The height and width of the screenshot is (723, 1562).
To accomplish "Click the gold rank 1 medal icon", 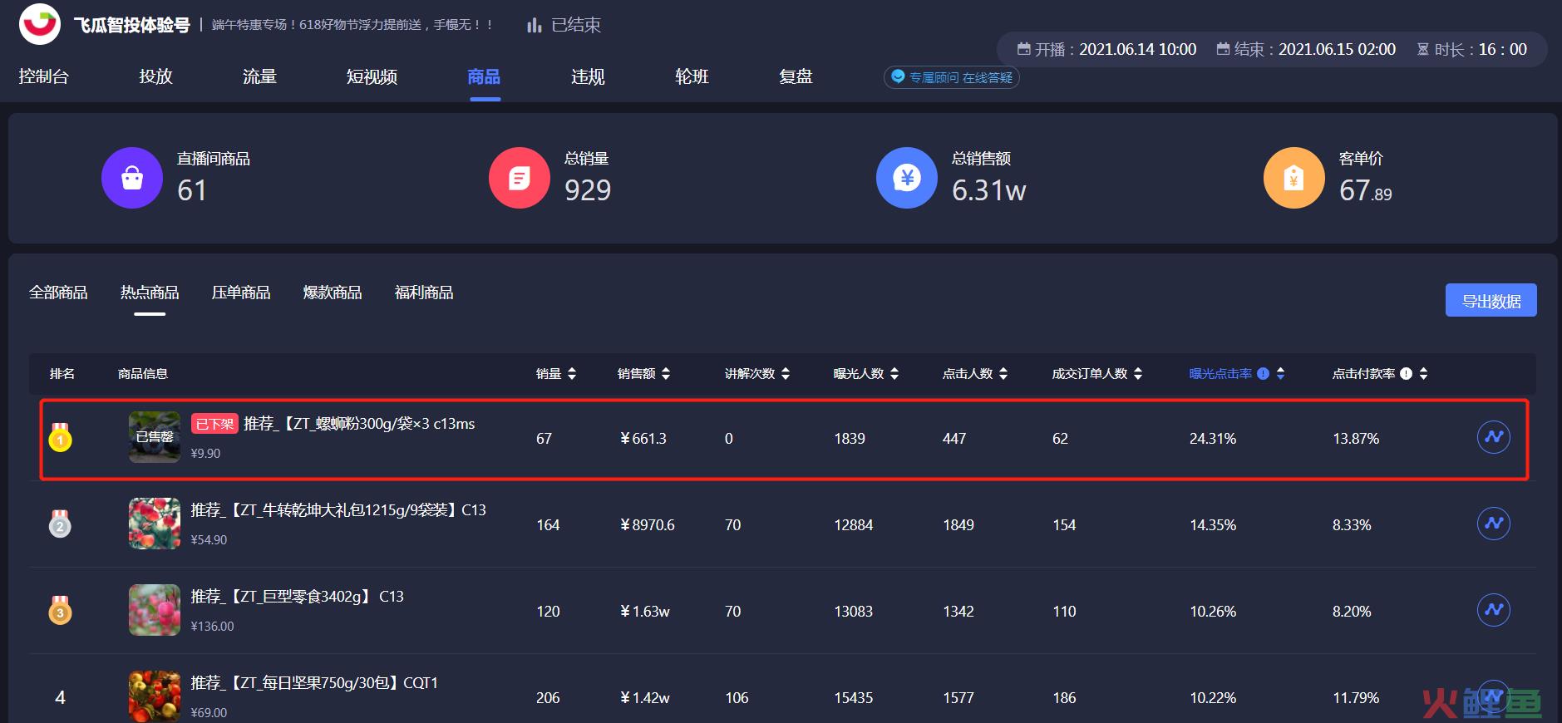I will click(x=60, y=437).
